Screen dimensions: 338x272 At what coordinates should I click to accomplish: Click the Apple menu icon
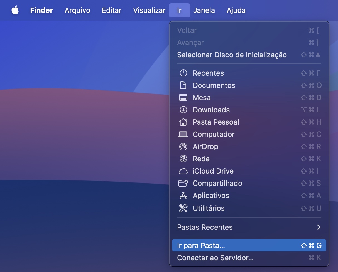[x=15, y=10]
